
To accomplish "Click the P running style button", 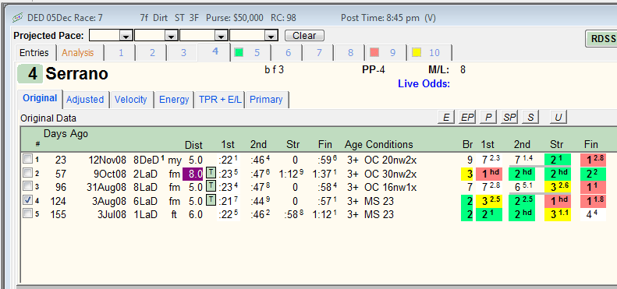I will tap(488, 118).
